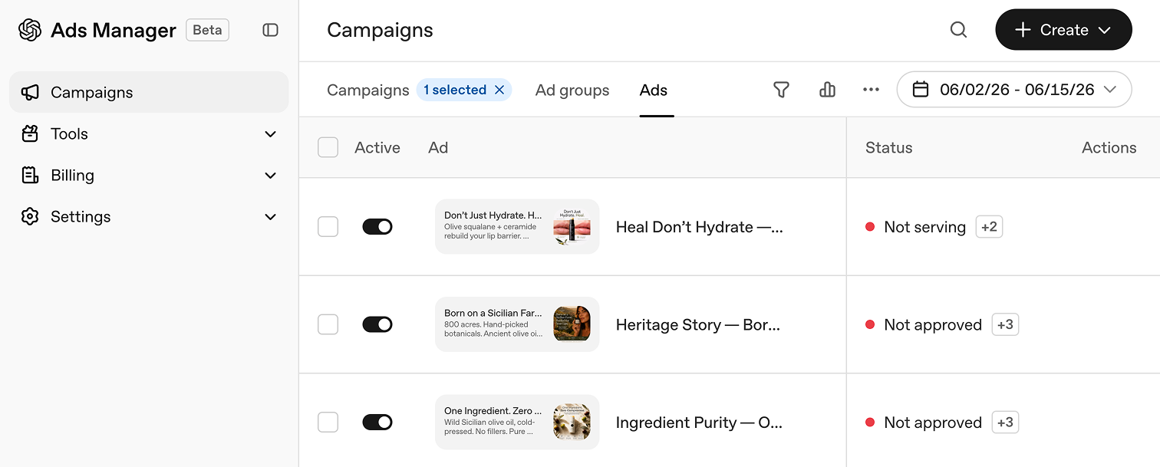Click the Ad column header
The height and width of the screenshot is (467, 1160).
(x=438, y=148)
